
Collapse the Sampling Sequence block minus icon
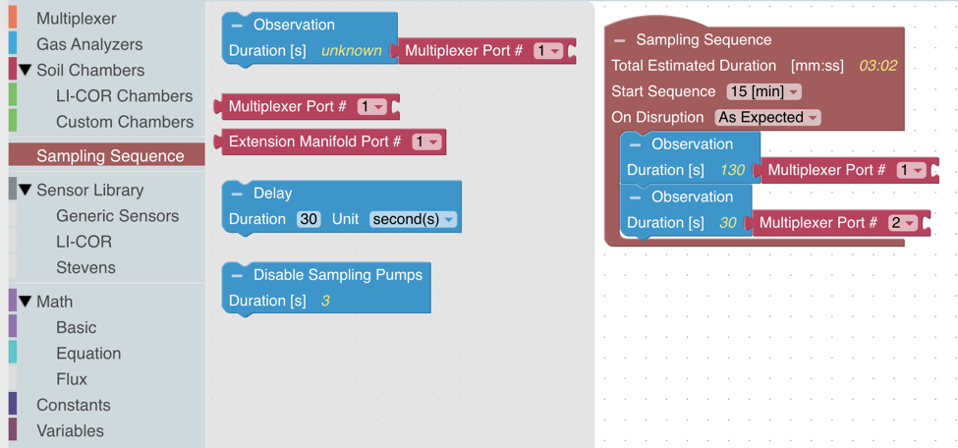[x=620, y=40]
